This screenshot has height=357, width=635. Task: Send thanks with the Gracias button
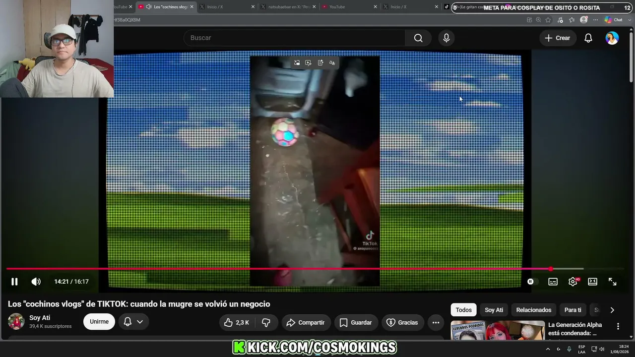pyautogui.click(x=402, y=322)
